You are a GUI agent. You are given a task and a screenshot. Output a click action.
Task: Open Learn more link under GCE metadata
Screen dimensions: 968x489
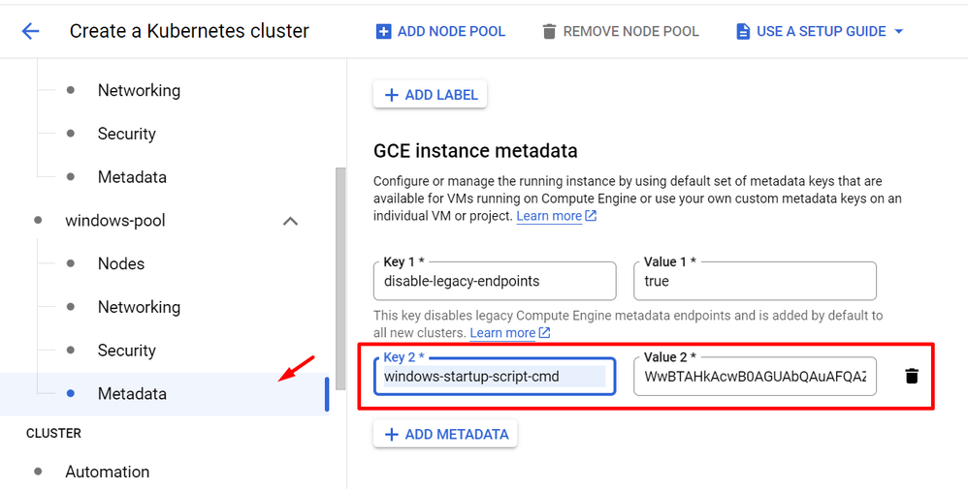pyautogui.click(x=556, y=216)
